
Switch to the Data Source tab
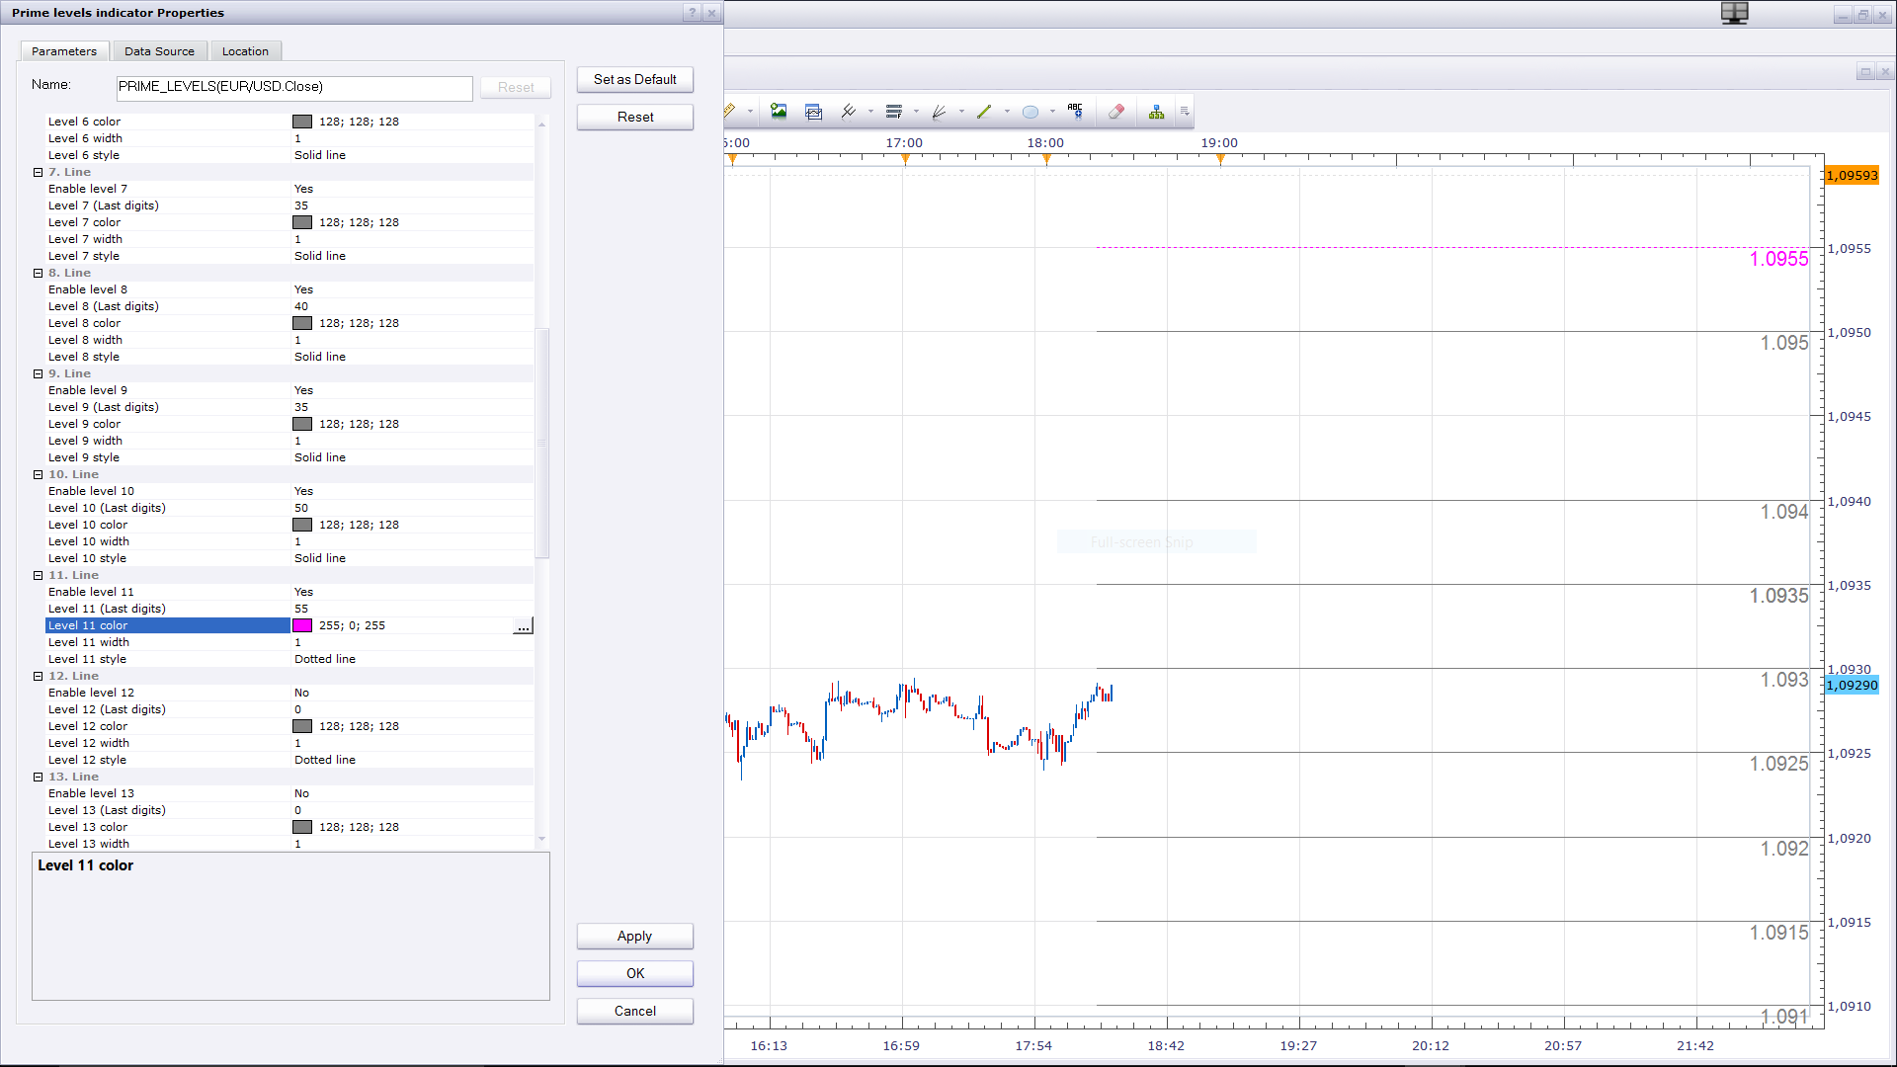tap(159, 51)
